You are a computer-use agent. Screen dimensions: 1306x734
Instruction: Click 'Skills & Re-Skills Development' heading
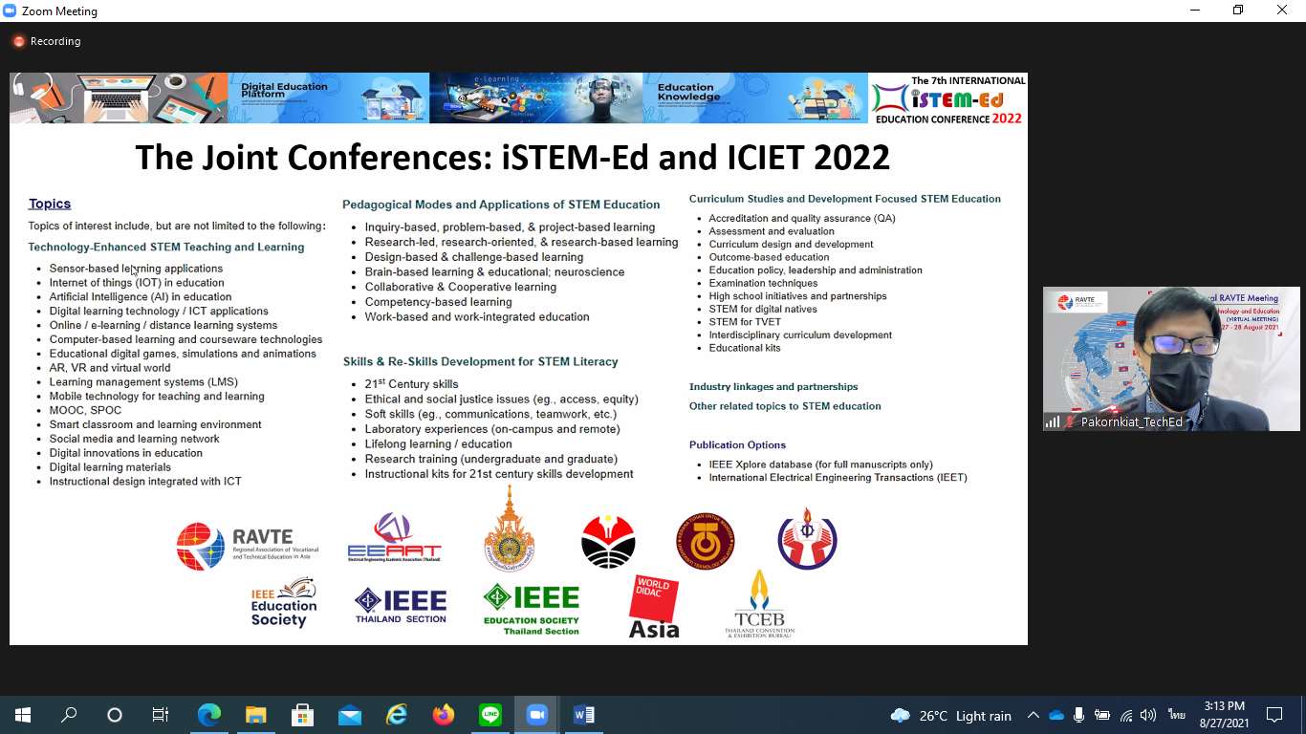[481, 361]
